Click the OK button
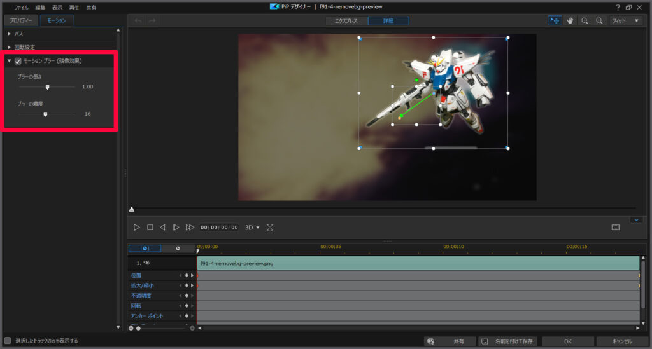 click(x=567, y=341)
